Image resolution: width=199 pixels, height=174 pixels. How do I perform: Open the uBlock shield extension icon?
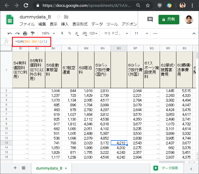pos(160,5)
